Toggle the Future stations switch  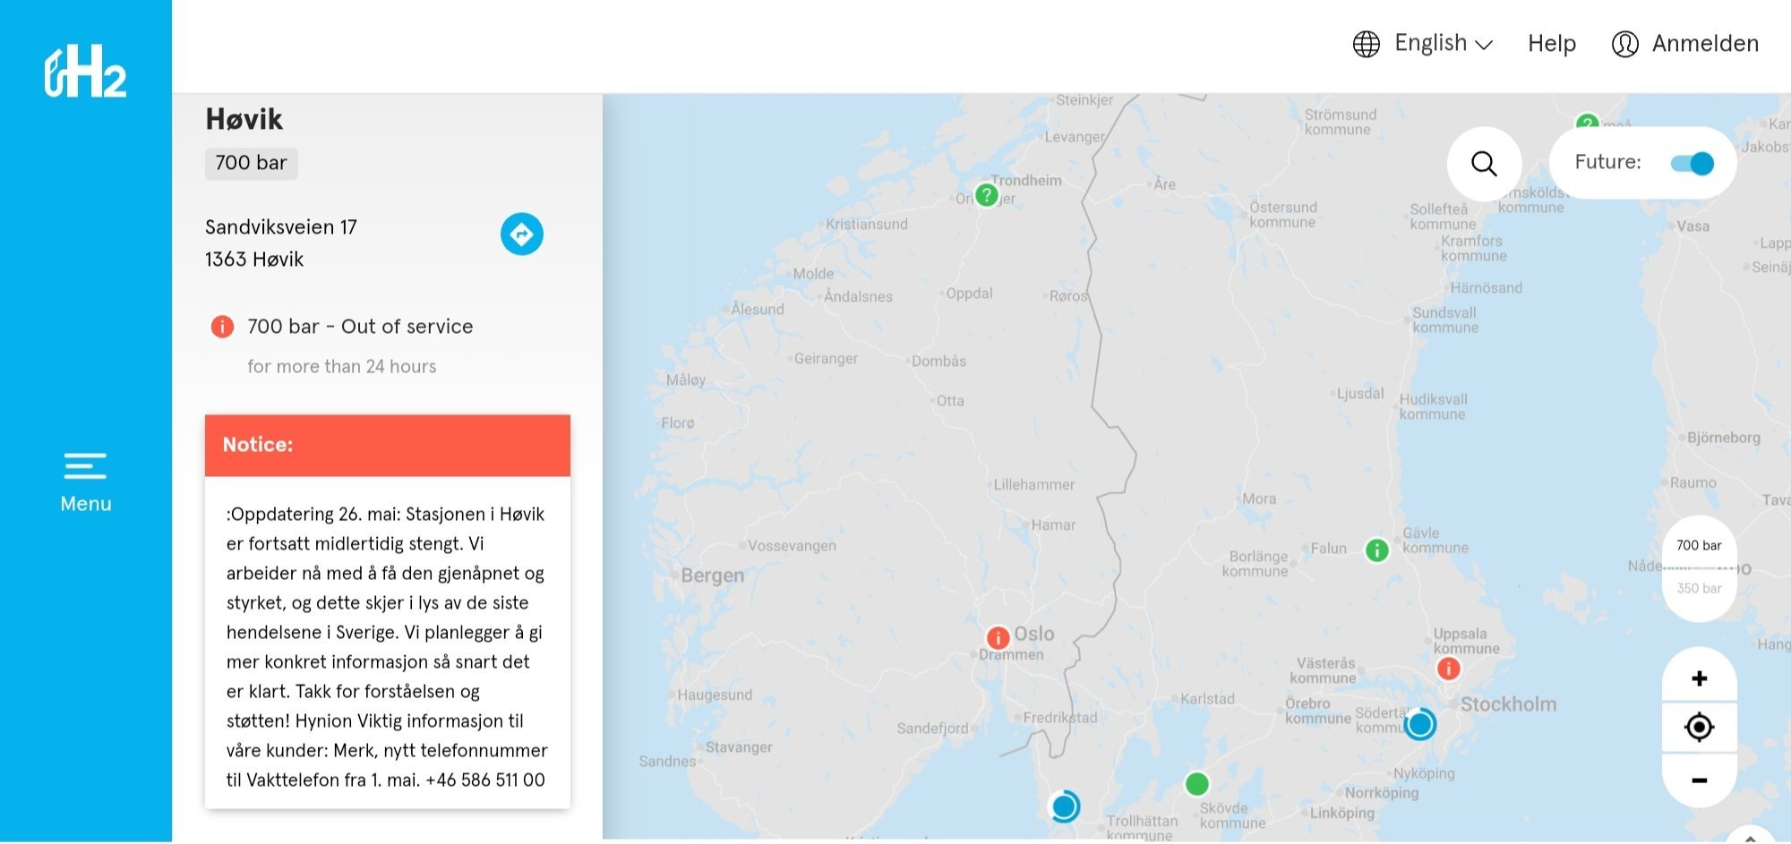coord(1692,163)
